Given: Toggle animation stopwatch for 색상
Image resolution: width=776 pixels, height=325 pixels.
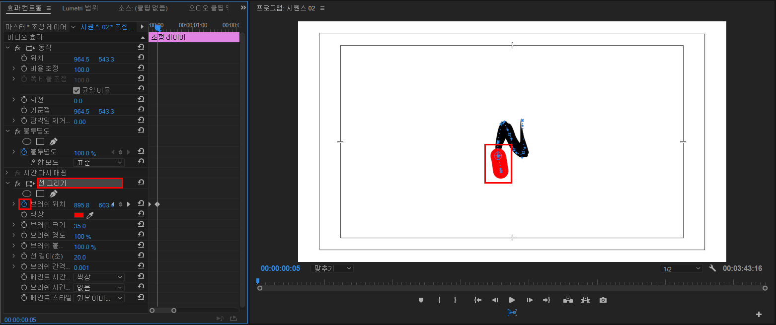Looking at the screenshot, I should coord(24,214).
